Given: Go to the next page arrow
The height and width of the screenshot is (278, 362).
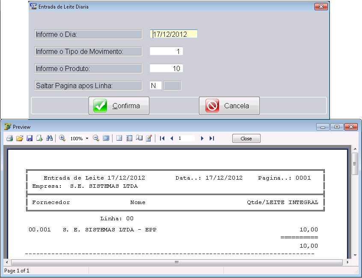Looking at the screenshot, I should [x=202, y=139].
